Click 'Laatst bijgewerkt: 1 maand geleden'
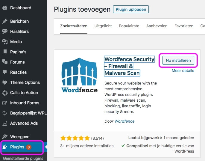This screenshot has width=205, height=161. coord(161,138)
